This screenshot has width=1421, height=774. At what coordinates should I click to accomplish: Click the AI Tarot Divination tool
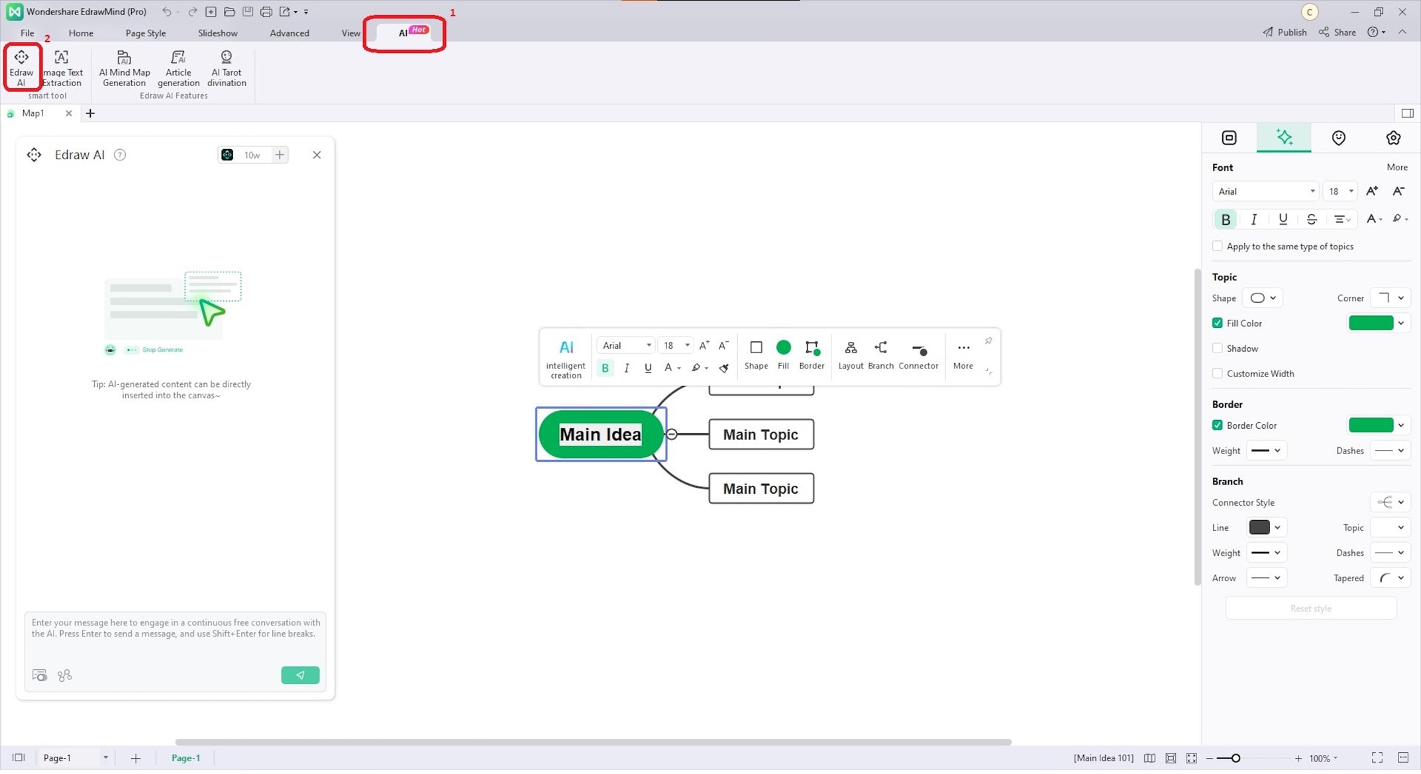pos(227,66)
